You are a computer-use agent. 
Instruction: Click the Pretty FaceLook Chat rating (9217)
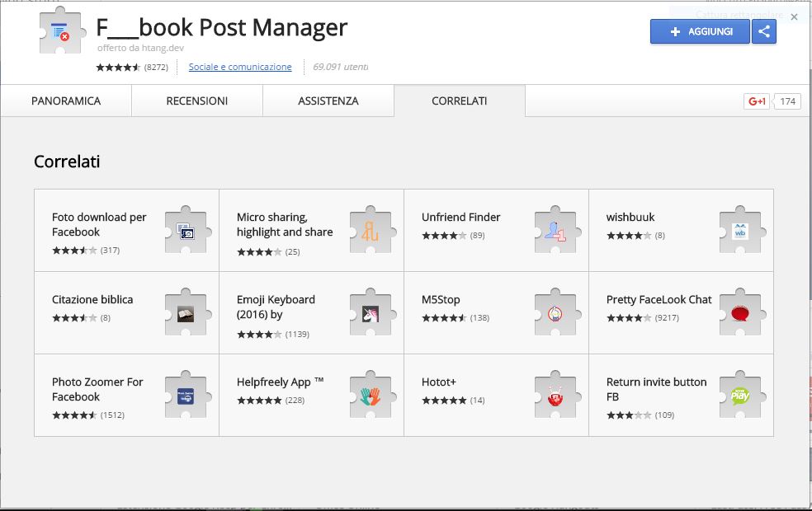tap(643, 317)
